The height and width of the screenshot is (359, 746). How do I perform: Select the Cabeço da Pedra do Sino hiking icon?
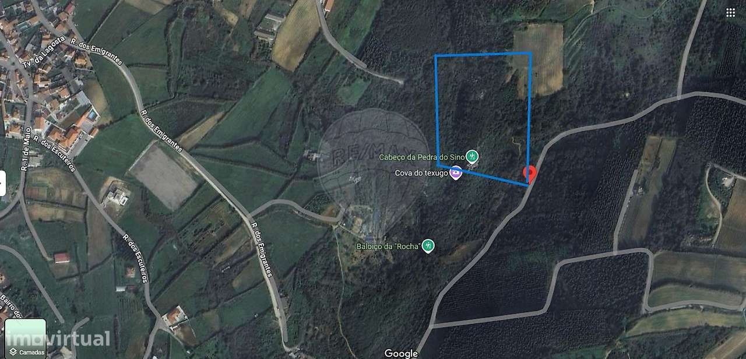[x=472, y=156]
